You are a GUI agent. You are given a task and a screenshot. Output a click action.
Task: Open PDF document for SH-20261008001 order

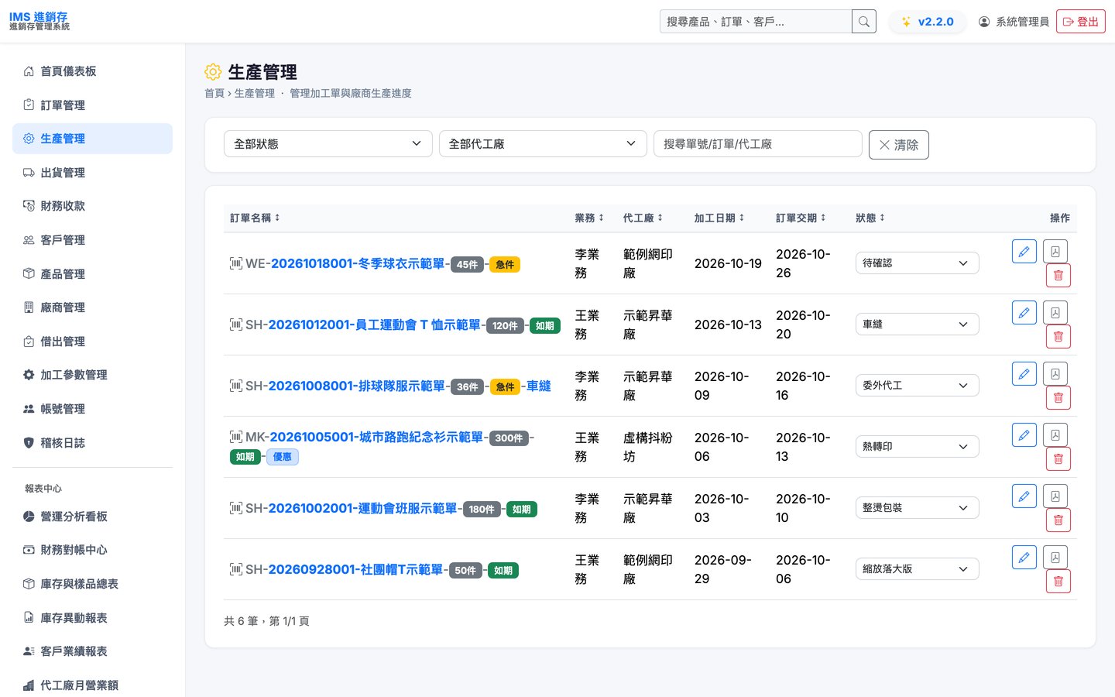click(x=1055, y=374)
